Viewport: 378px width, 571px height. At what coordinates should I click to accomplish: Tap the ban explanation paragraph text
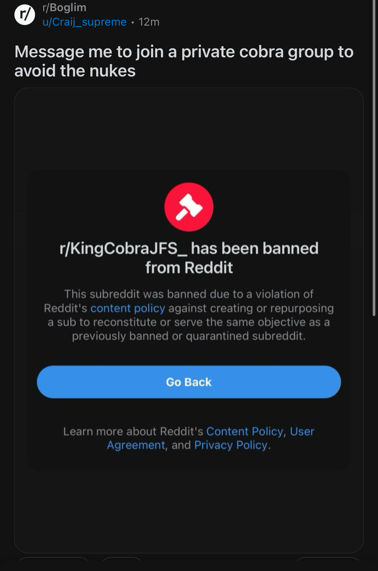(189, 315)
